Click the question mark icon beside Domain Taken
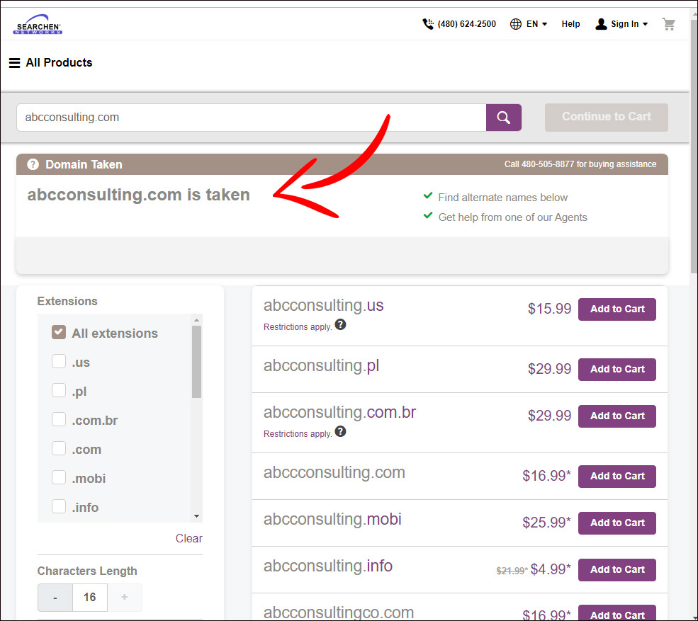698x621 pixels. point(33,164)
